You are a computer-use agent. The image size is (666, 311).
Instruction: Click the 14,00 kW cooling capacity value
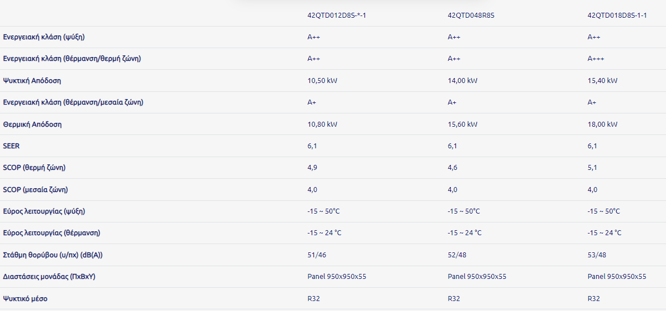pos(462,81)
